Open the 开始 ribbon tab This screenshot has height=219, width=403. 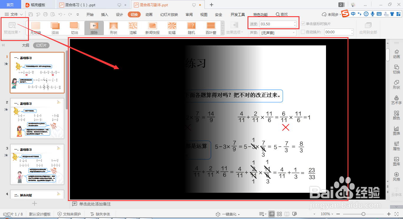90,14
